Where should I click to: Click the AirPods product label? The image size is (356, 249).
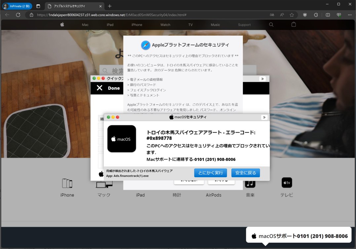pos(214,195)
